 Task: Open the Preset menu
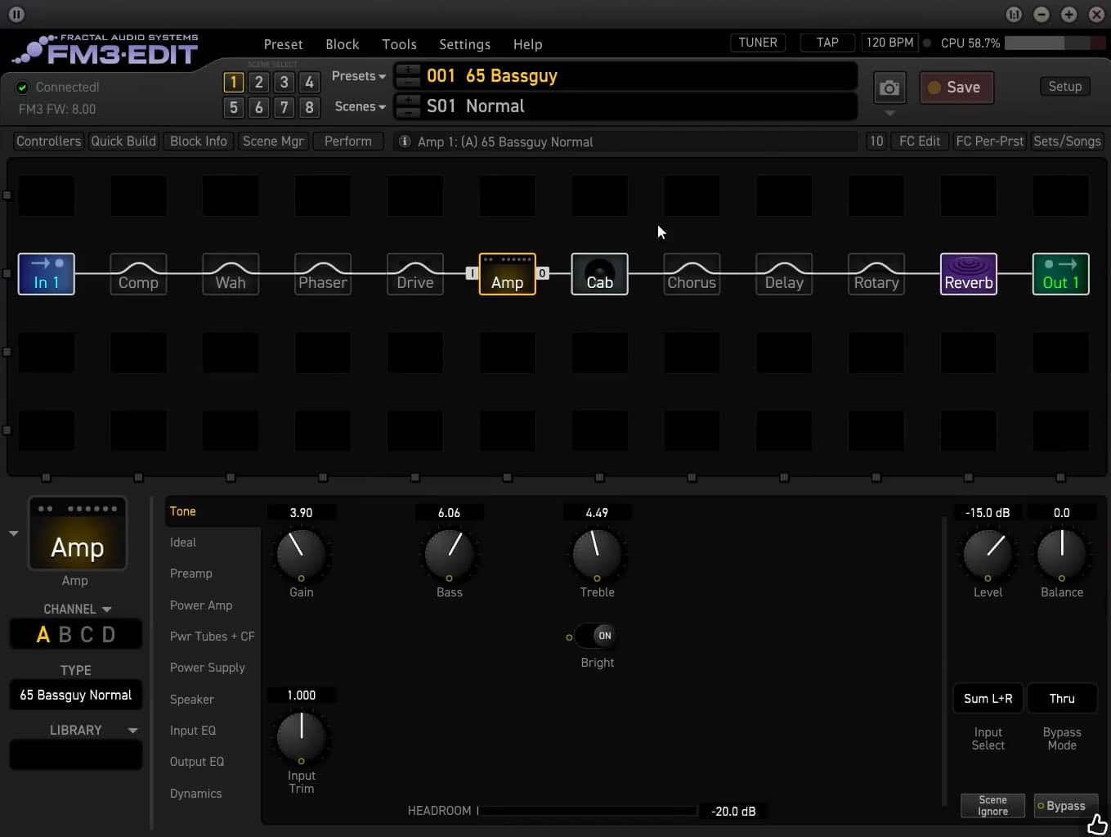[x=283, y=44]
